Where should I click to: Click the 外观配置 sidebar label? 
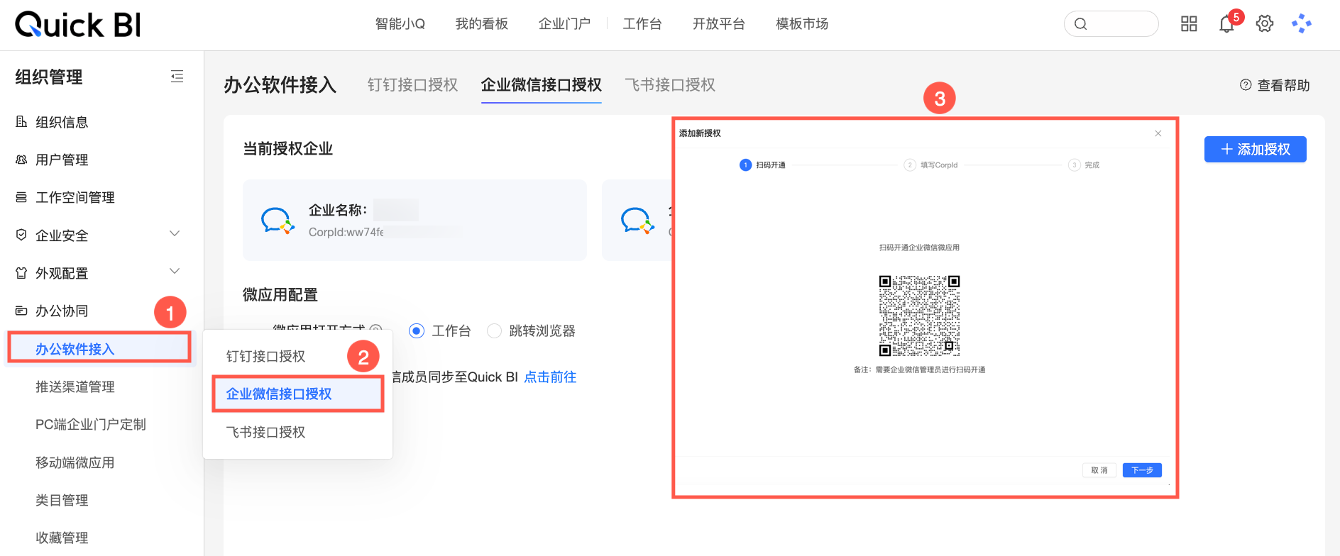coord(62,273)
